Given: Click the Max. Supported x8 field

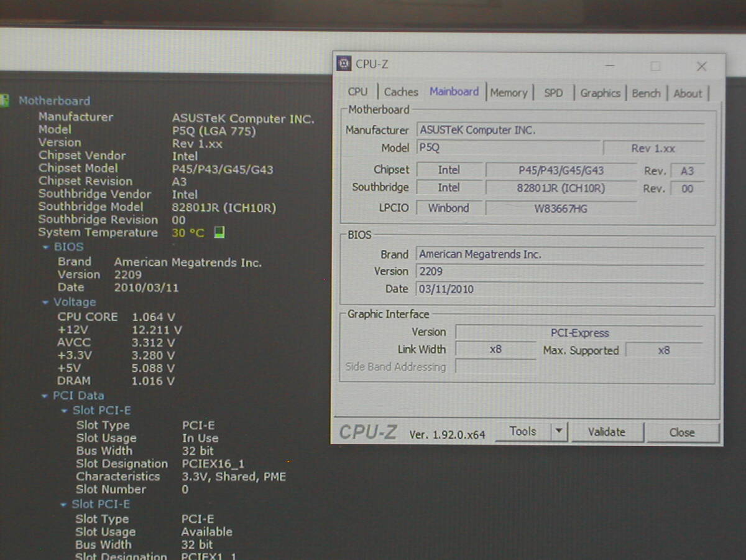Looking at the screenshot, I should pyautogui.click(x=664, y=350).
